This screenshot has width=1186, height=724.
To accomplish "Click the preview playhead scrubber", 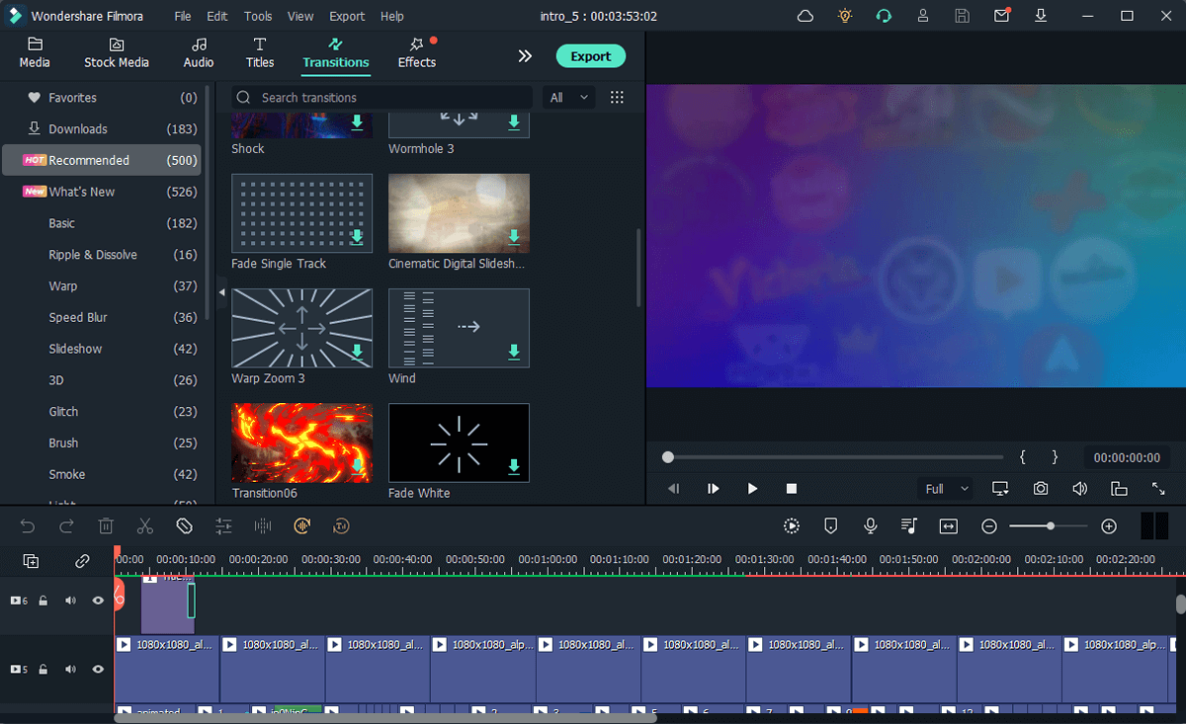I will coord(668,457).
